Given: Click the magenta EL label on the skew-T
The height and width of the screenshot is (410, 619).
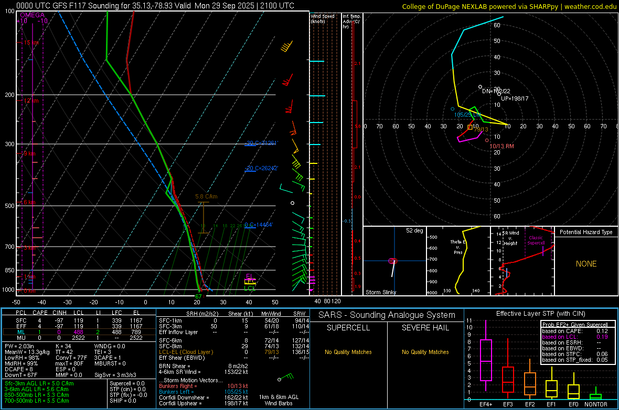Looking at the screenshot, I should (249, 276).
